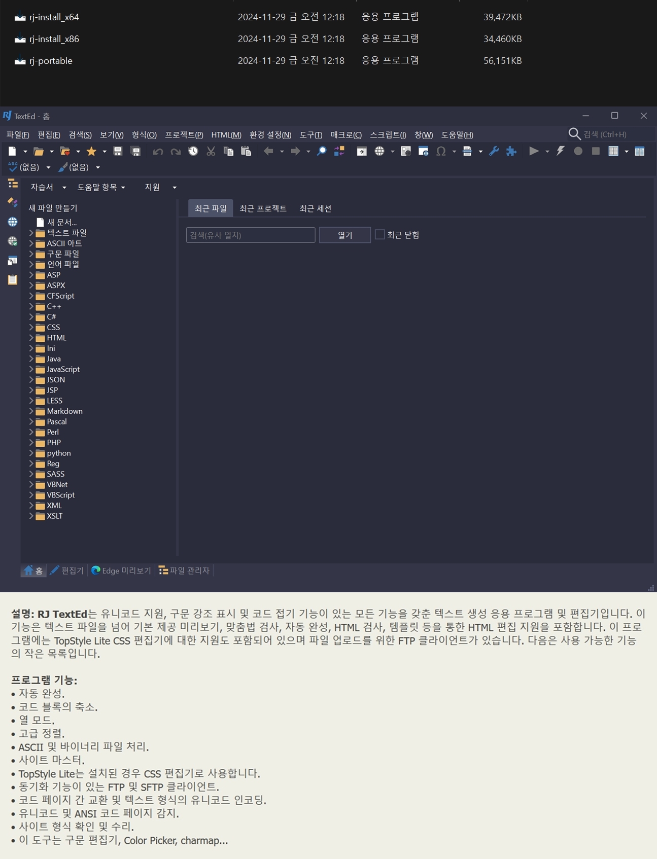Click the 새 문서... item
The width and height of the screenshot is (657, 859).
56,222
